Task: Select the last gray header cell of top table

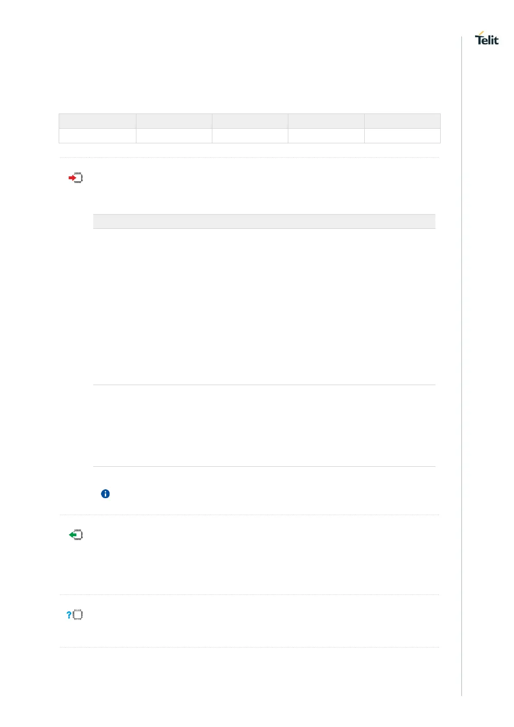Action: point(402,121)
